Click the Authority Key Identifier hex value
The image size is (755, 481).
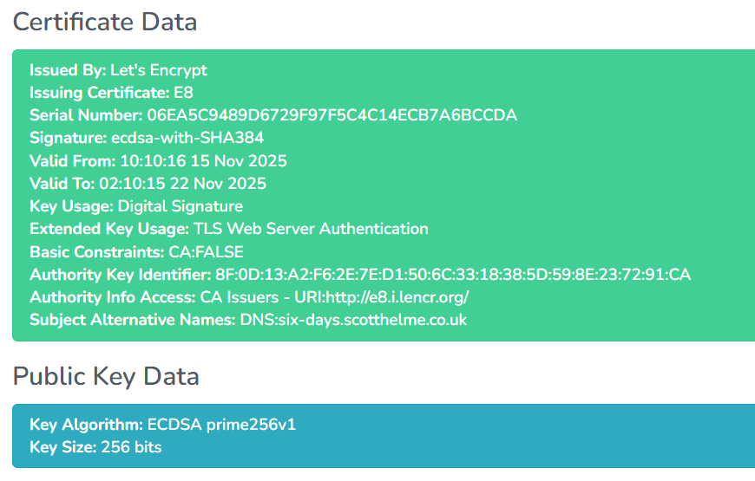click(453, 275)
